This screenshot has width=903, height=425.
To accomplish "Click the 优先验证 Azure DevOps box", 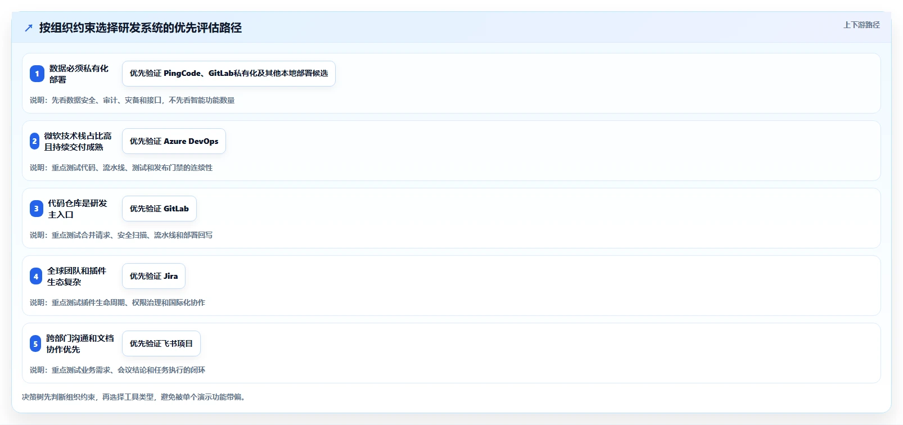I will (174, 141).
